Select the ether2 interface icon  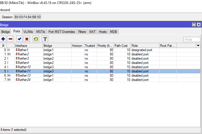[x=18, y=54]
